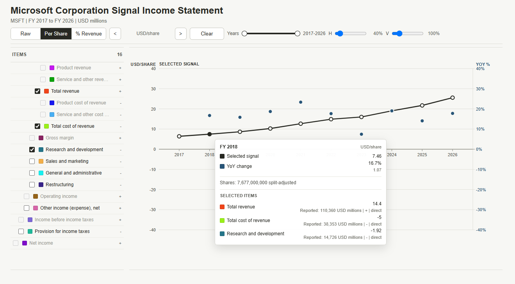Check Provision for income taxes checkbox

[x=21, y=231]
